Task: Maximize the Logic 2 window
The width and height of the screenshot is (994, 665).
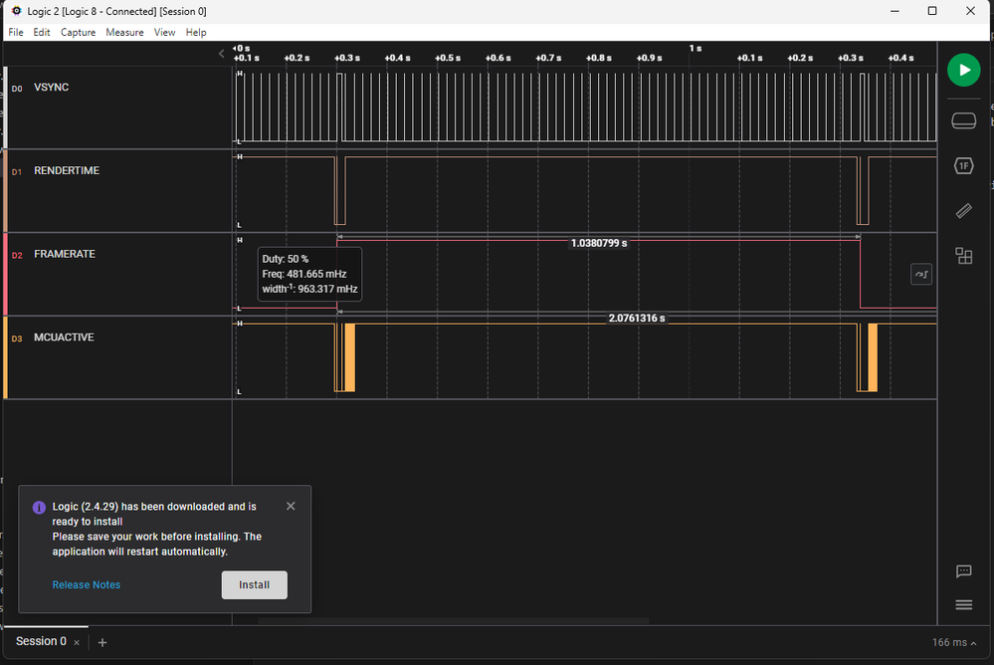Action: click(x=932, y=11)
